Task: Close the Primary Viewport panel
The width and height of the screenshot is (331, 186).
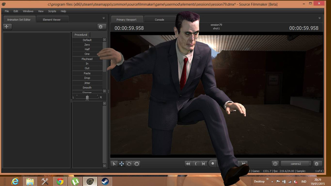Action: coord(320,18)
